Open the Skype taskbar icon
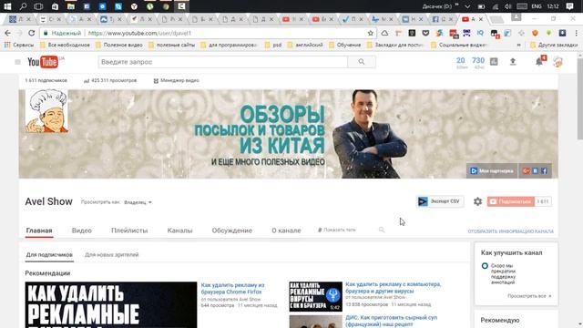This screenshot has width=583, height=328. [x=118, y=6]
